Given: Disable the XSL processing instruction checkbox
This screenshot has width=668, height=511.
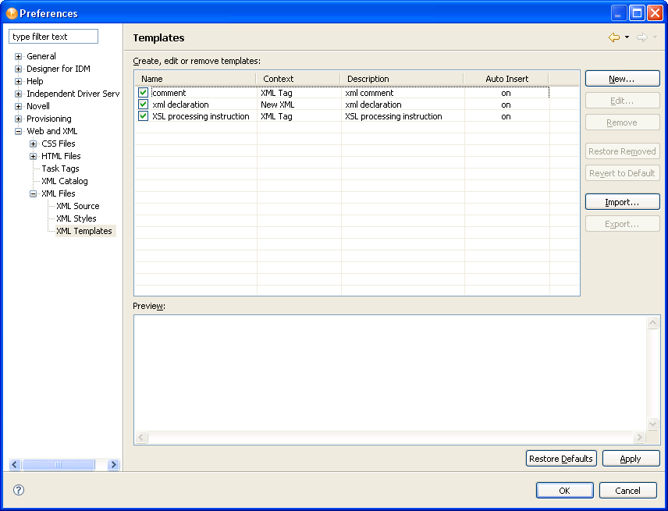Looking at the screenshot, I should (143, 116).
